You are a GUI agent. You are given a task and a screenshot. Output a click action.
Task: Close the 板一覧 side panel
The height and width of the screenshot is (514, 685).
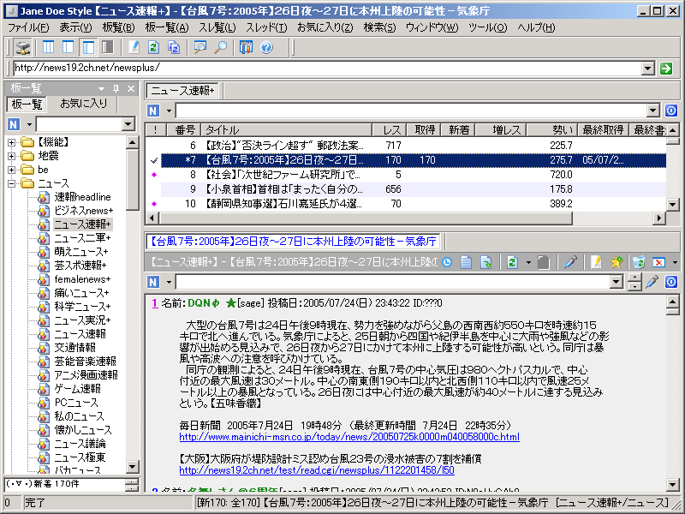click(131, 89)
